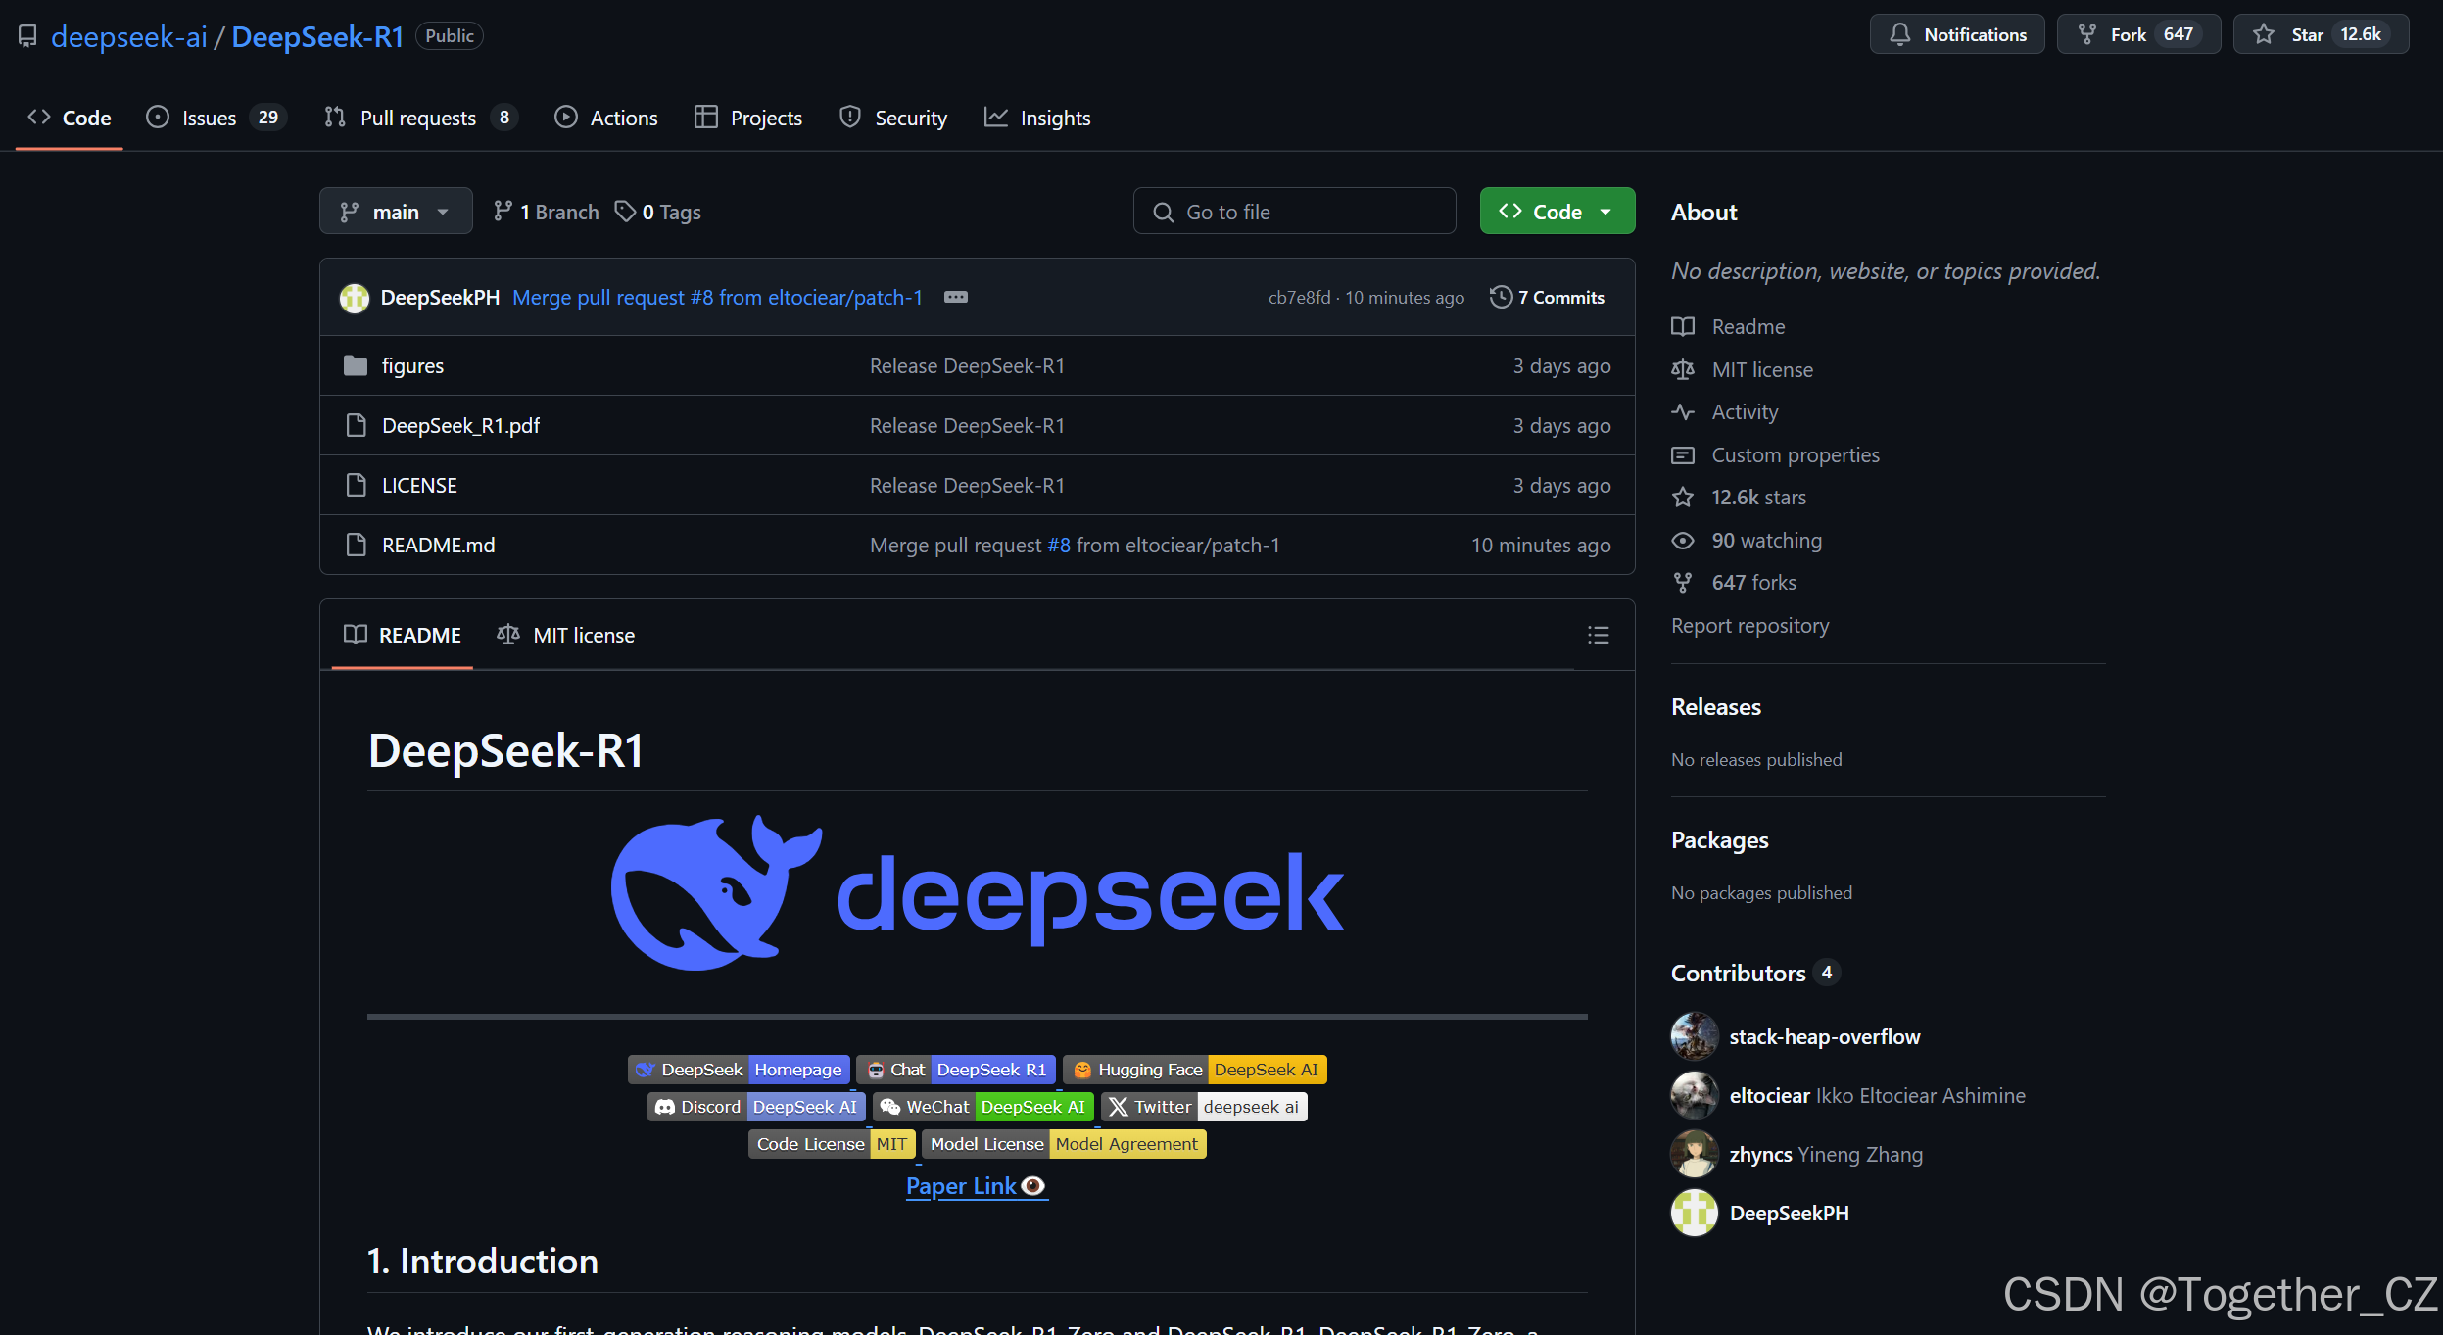Open the DeepSeek AI Discord badge
Screen dimensions: 2443x1335
(755, 1106)
